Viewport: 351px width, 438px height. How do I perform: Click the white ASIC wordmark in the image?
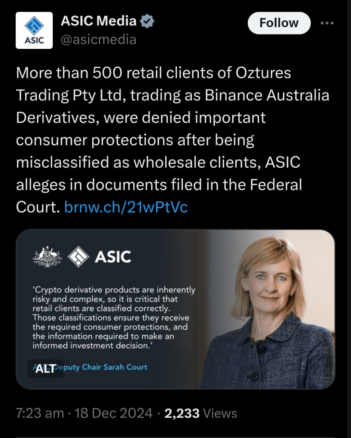click(x=113, y=257)
